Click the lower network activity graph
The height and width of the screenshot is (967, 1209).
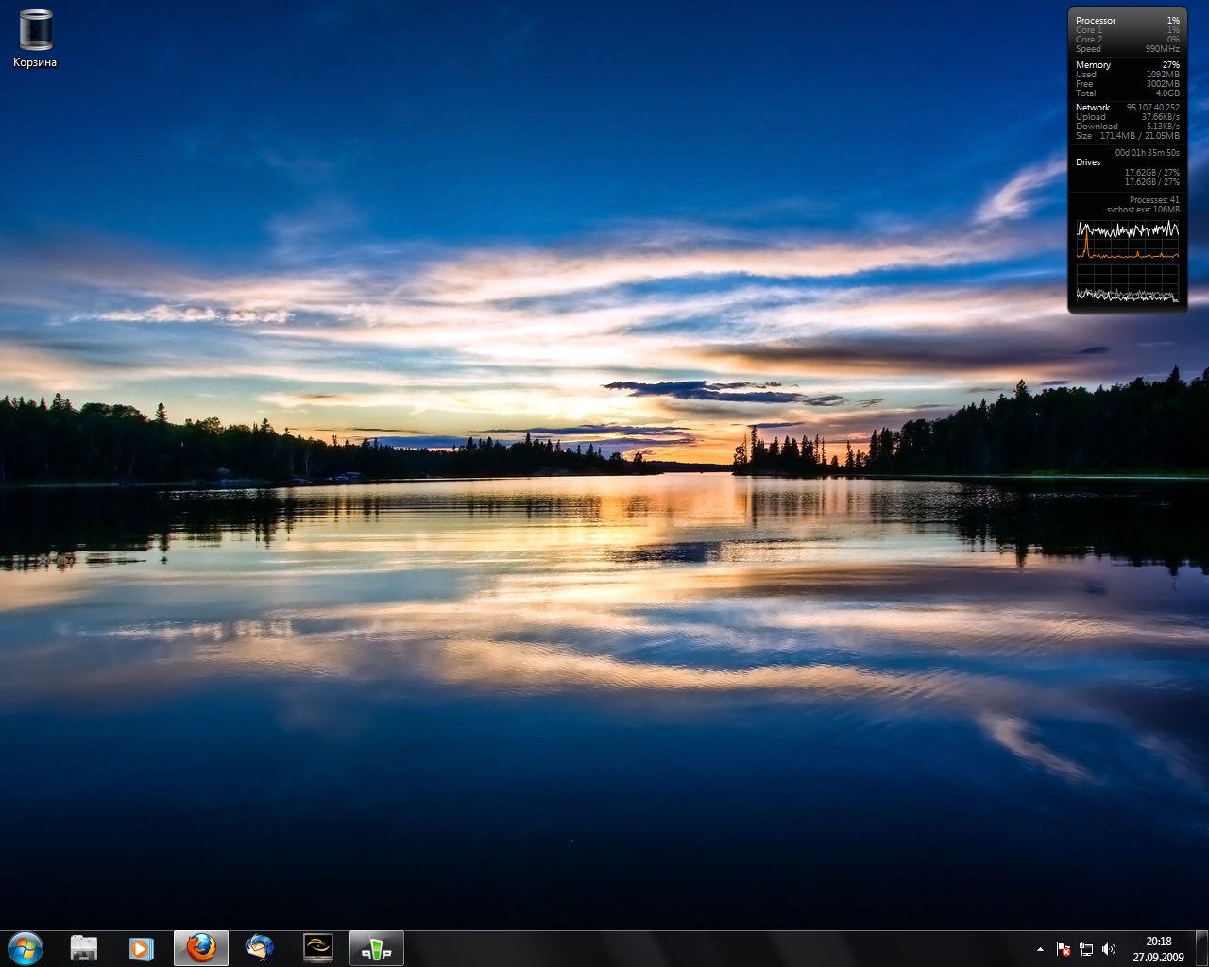click(x=1128, y=283)
